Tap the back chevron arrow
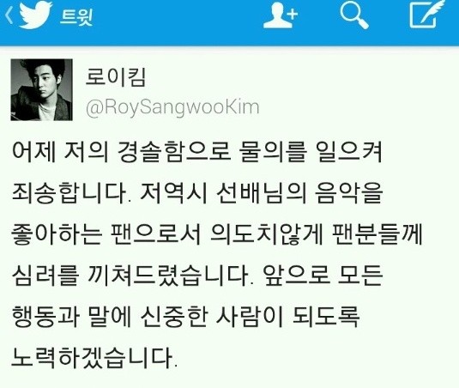This screenshot has height=388, width=459. pos(9,15)
